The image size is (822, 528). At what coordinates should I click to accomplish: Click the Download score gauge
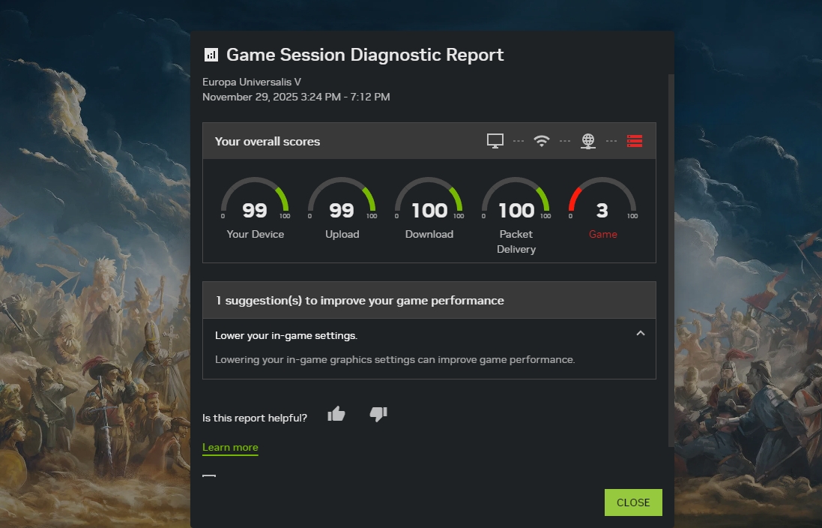[x=429, y=199]
